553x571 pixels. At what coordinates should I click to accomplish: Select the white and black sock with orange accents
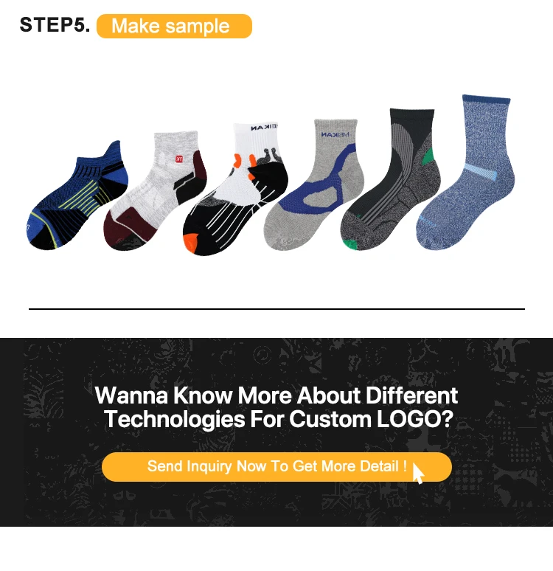point(235,190)
